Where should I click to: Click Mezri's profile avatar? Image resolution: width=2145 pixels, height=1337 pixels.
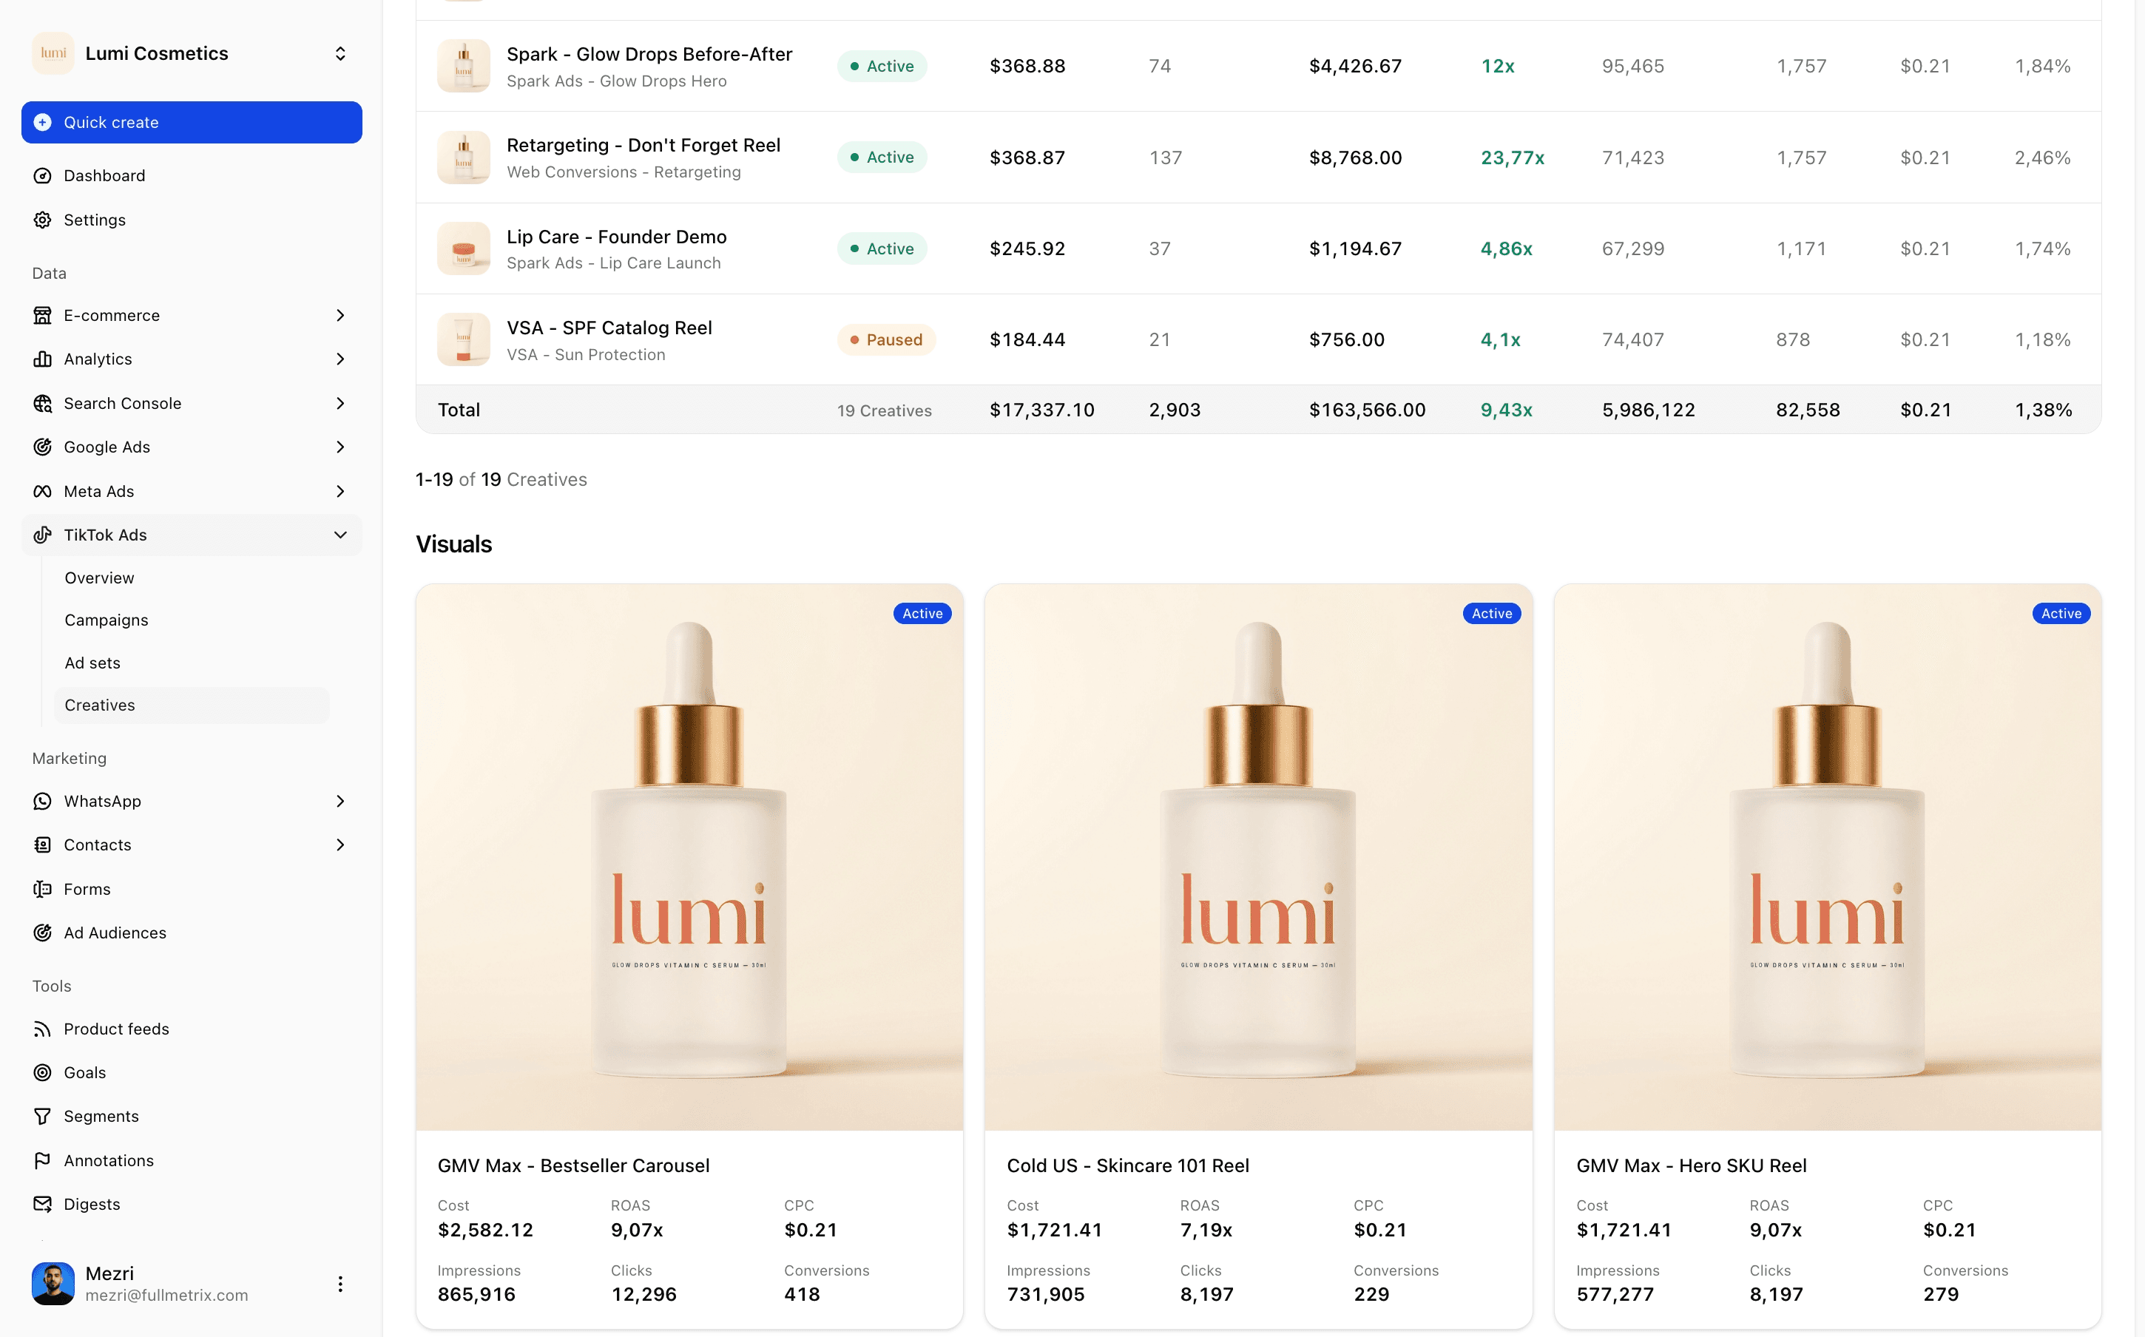(53, 1284)
